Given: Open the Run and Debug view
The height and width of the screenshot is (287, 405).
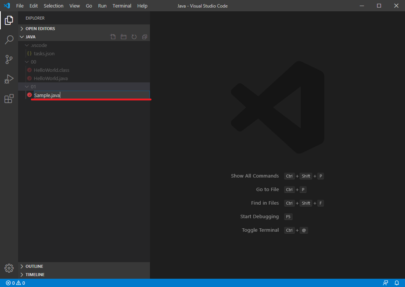Looking at the screenshot, I should (9, 79).
